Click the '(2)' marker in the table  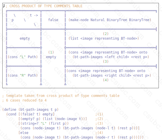106,34
